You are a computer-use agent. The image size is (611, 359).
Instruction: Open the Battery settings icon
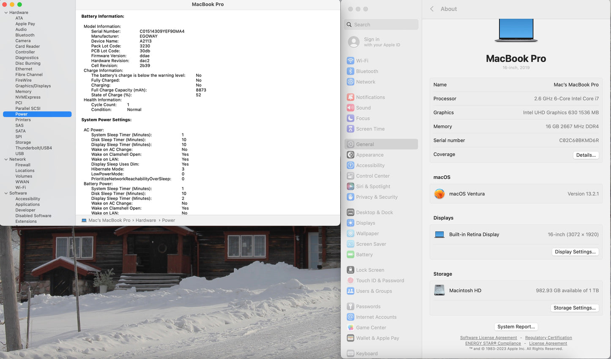[351, 255]
